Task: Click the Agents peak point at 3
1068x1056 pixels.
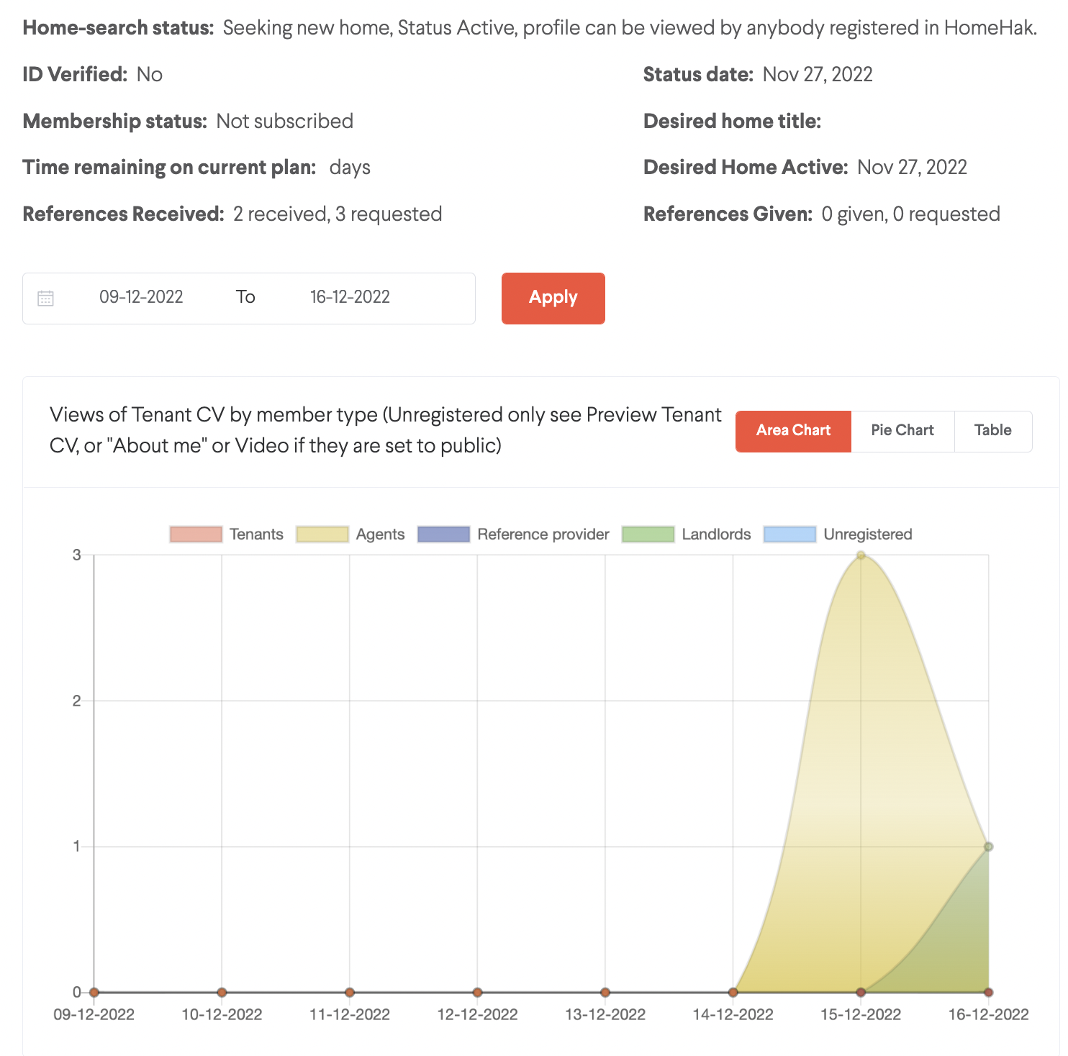Action: (861, 555)
